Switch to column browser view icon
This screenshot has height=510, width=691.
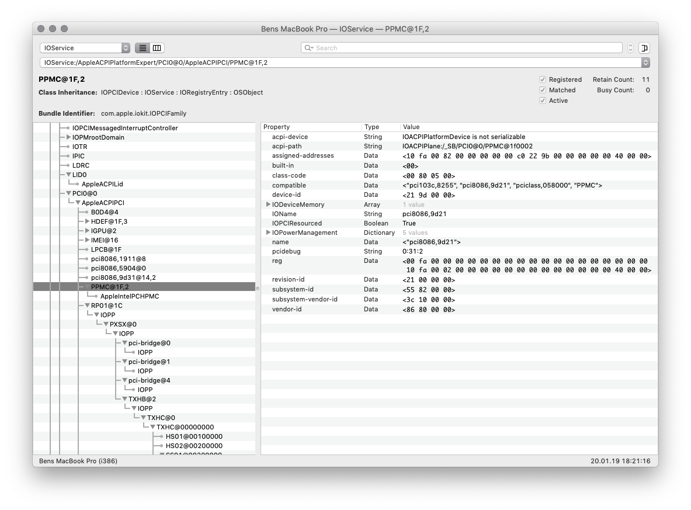click(x=157, y=48)
